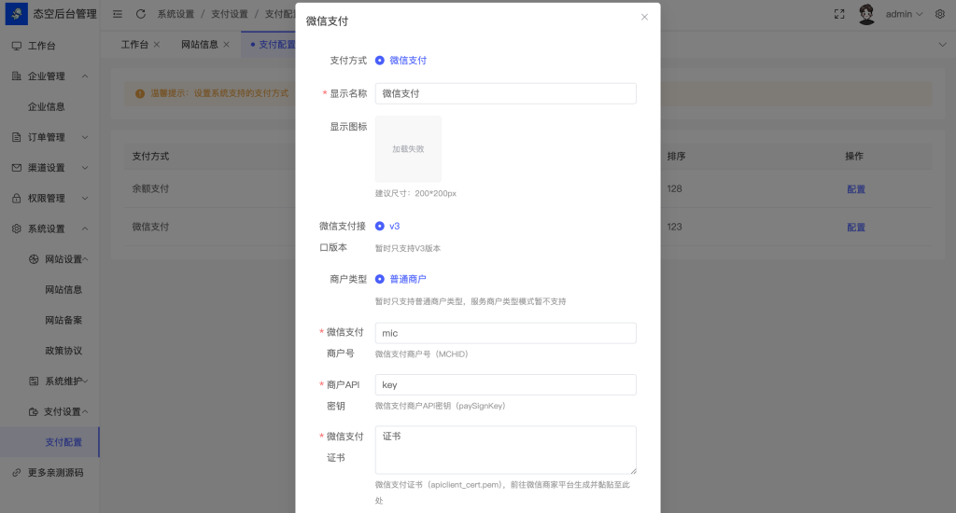Switch to the 网站信息 tab
956x513 pixels.
click(x=200, y=45)
